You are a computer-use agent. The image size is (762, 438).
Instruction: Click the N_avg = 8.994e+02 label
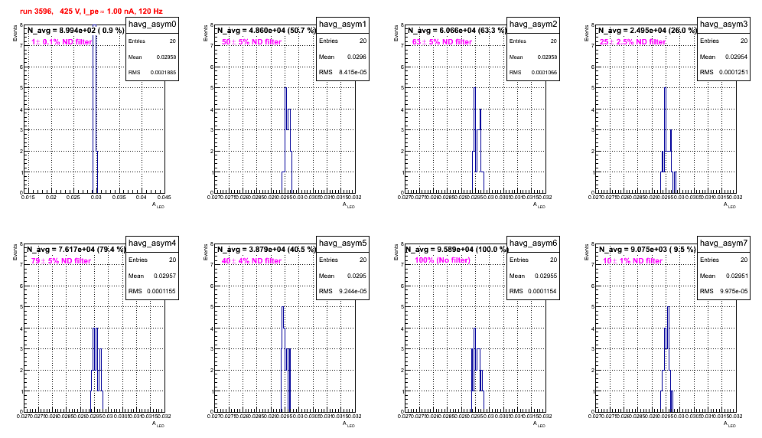point(76,30)
